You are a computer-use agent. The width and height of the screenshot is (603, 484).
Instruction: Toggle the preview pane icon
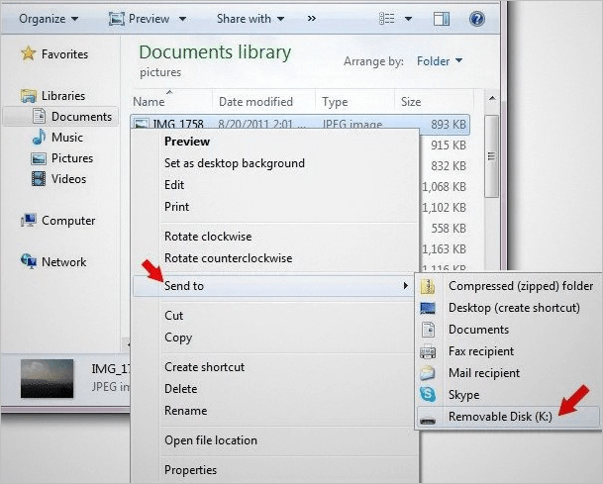click(x=442, y=19)
